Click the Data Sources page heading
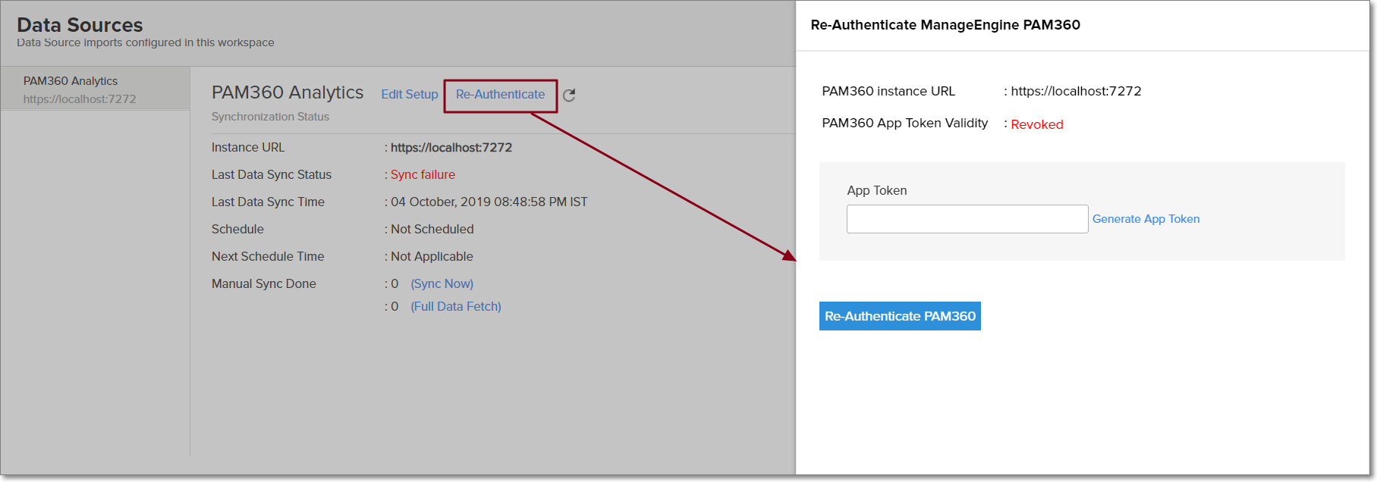Viewport: 1377px width, 482px height. tap(80, 25)
